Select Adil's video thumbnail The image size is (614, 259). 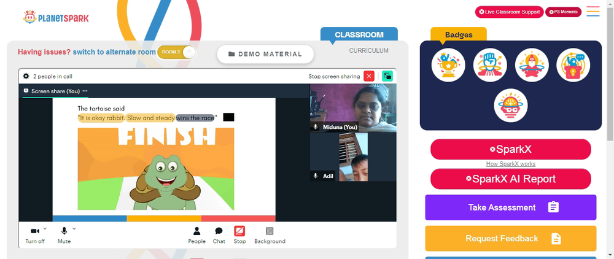353,157
